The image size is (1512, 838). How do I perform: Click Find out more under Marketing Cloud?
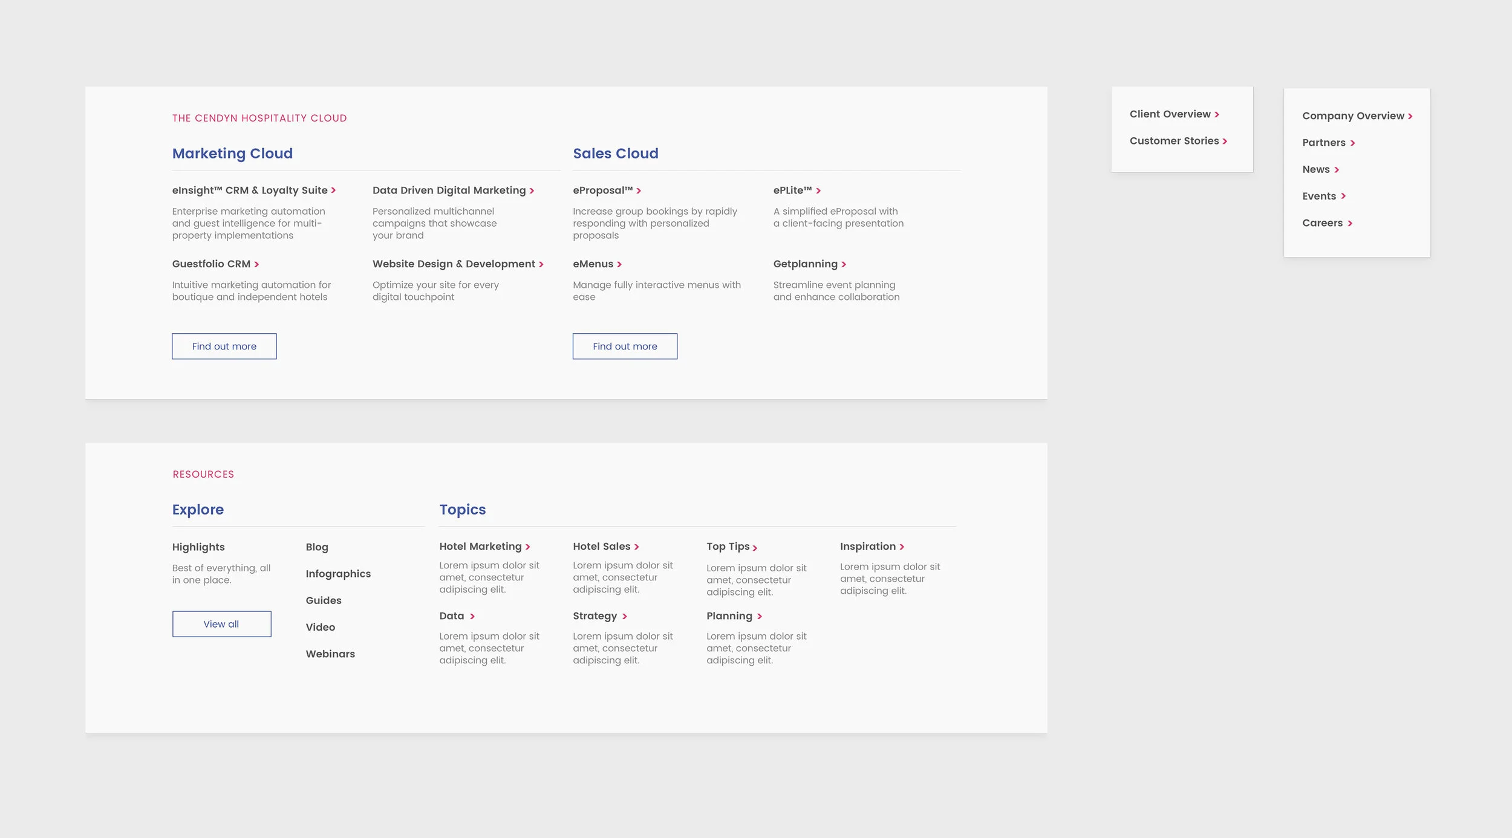click(224, 346)
